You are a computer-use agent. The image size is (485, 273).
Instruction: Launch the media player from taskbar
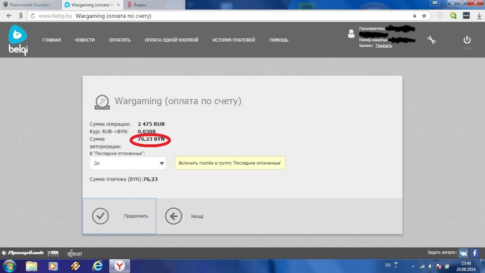[x=53, y=266]
